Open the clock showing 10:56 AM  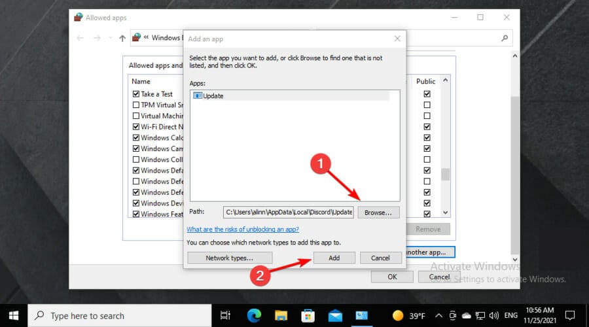point(540,315)
